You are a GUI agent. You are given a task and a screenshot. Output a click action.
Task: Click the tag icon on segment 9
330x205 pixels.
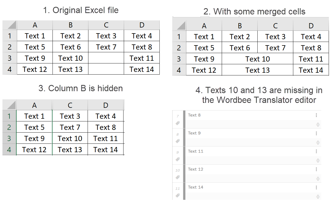178,159
